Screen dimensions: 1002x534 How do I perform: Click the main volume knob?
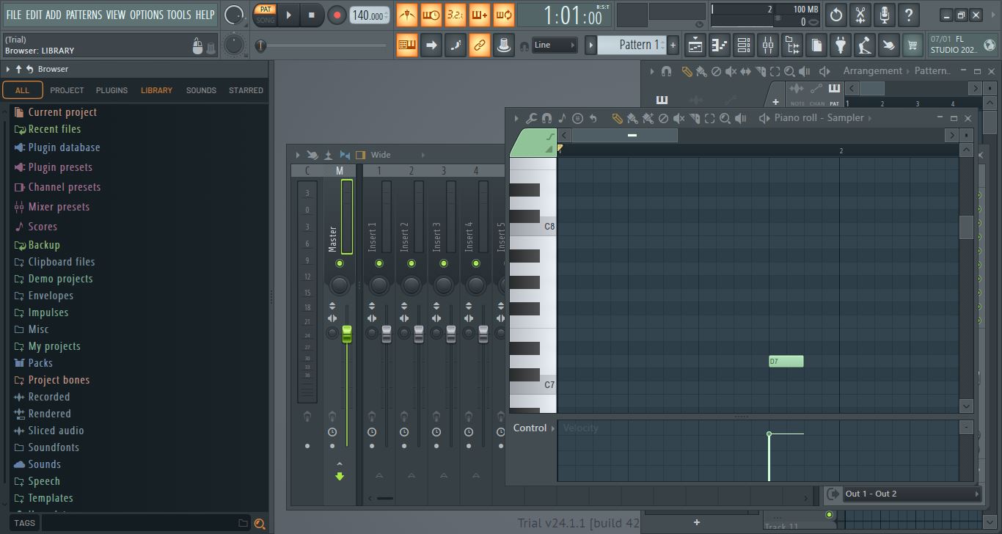[x=234, y=15]
